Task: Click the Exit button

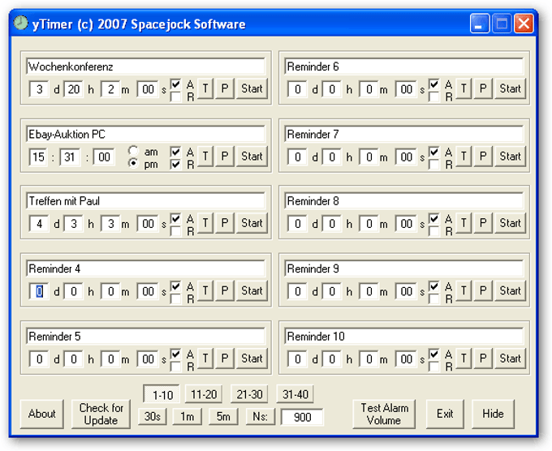Action: point(445,414)
